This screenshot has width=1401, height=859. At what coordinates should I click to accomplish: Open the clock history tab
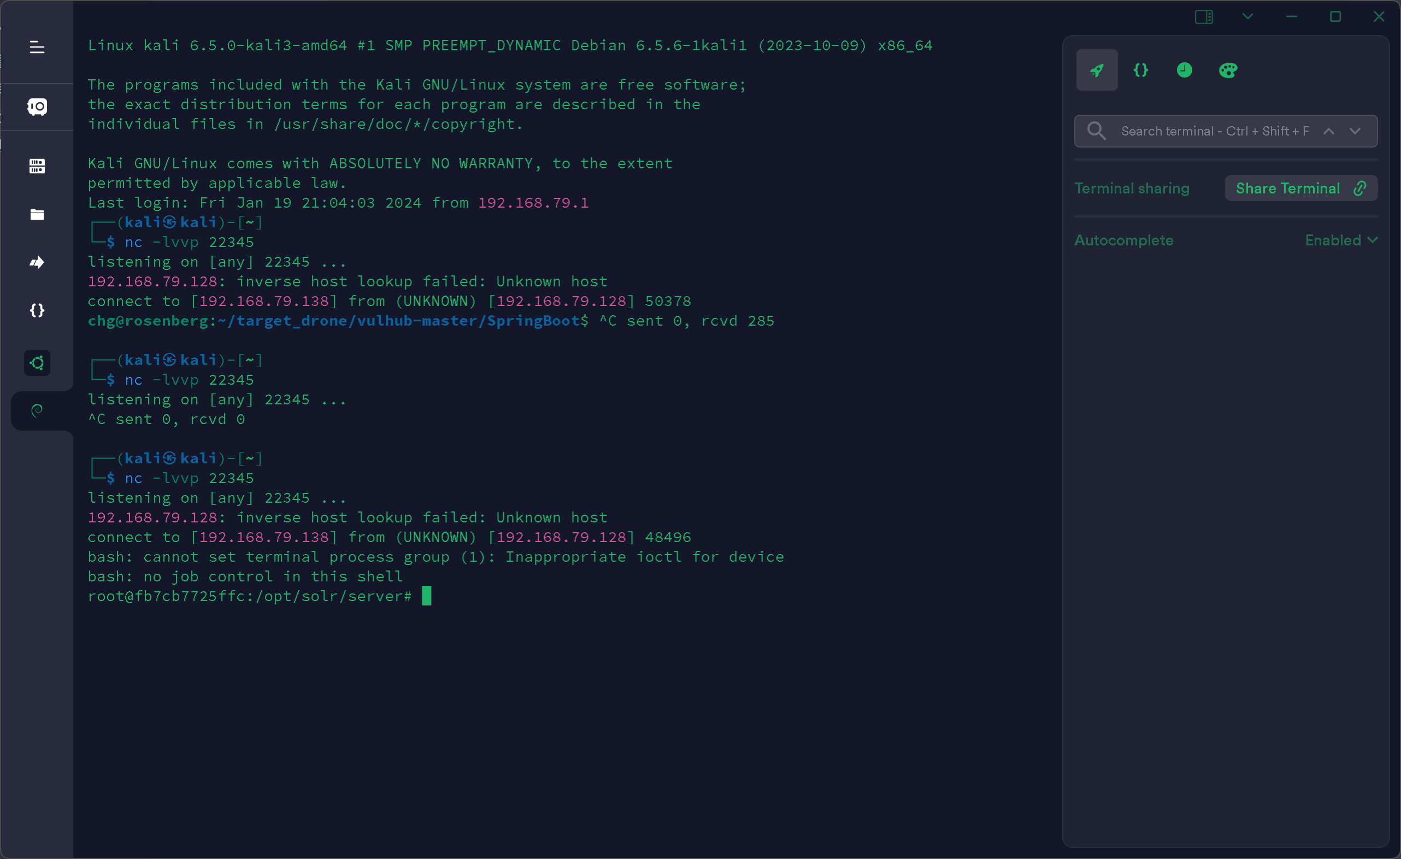click(x=1184, y=70)
